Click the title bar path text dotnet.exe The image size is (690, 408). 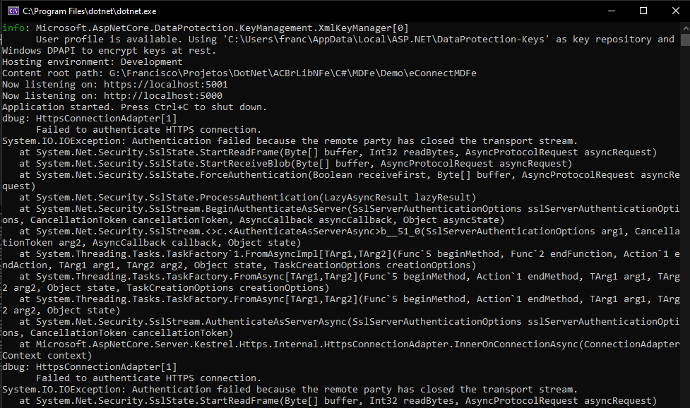click(x=89, y=11)
